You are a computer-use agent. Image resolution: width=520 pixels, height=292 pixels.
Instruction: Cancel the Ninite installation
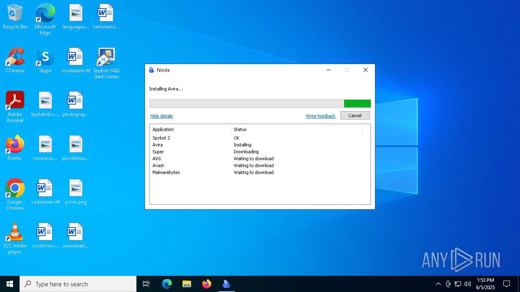coord(355,116)
